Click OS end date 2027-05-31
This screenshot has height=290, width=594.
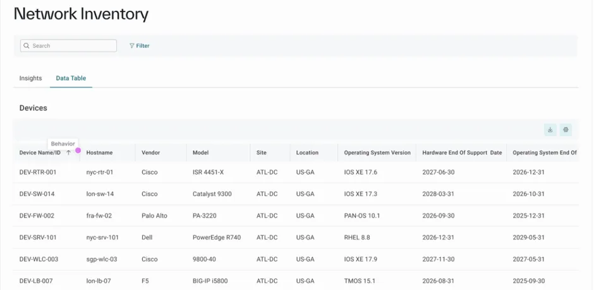click(x=528, y=259)
